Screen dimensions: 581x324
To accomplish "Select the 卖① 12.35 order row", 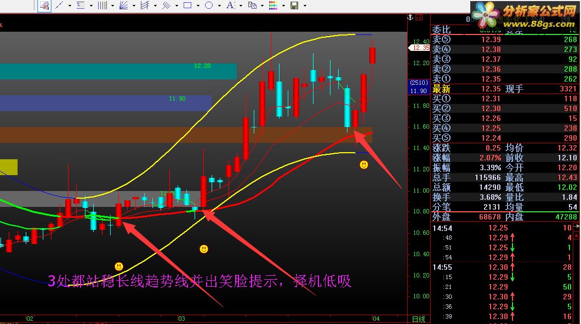I will (505, 79).
